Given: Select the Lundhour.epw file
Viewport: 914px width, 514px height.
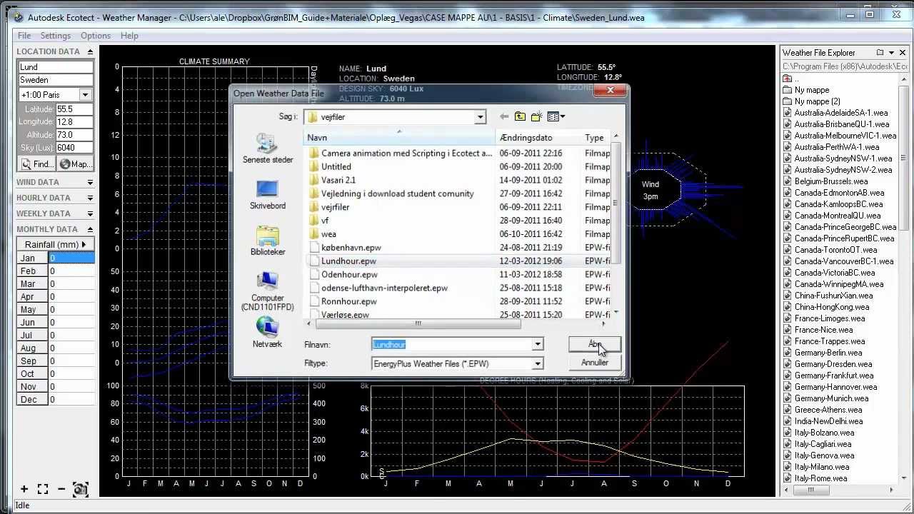Looking at the screenshot, I should 348,261.
